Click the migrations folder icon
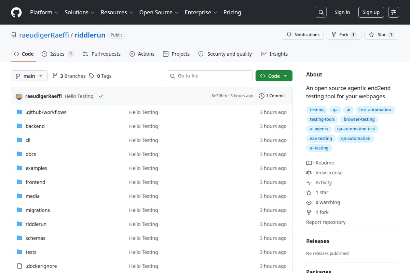 [x=19, y=210]
